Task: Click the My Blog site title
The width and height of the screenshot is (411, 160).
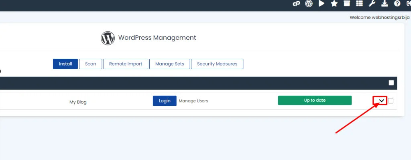Action: (x=78, y=102)
